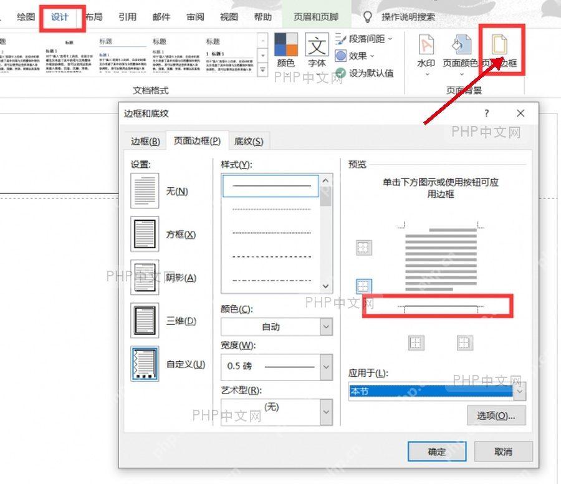
Task: Select the dash-dot line border style
Action: tap(271, 280)
